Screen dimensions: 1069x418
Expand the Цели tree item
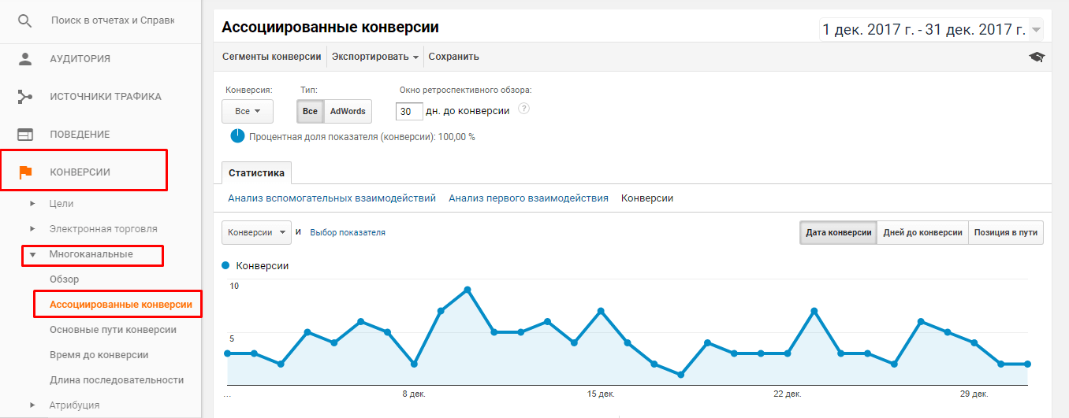pos(33,204)
